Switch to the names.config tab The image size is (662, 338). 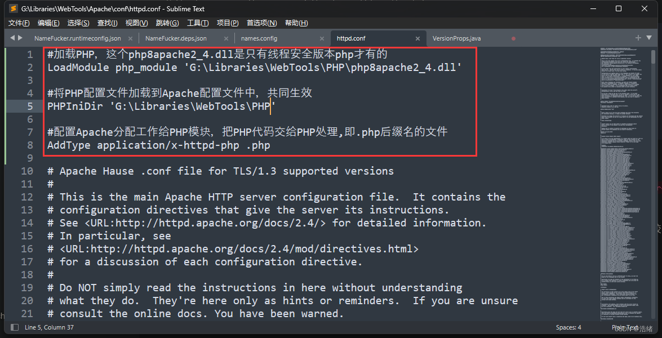coord(259,38)
